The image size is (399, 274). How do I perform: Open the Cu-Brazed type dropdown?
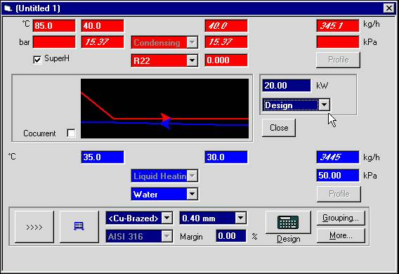(167, 218)
